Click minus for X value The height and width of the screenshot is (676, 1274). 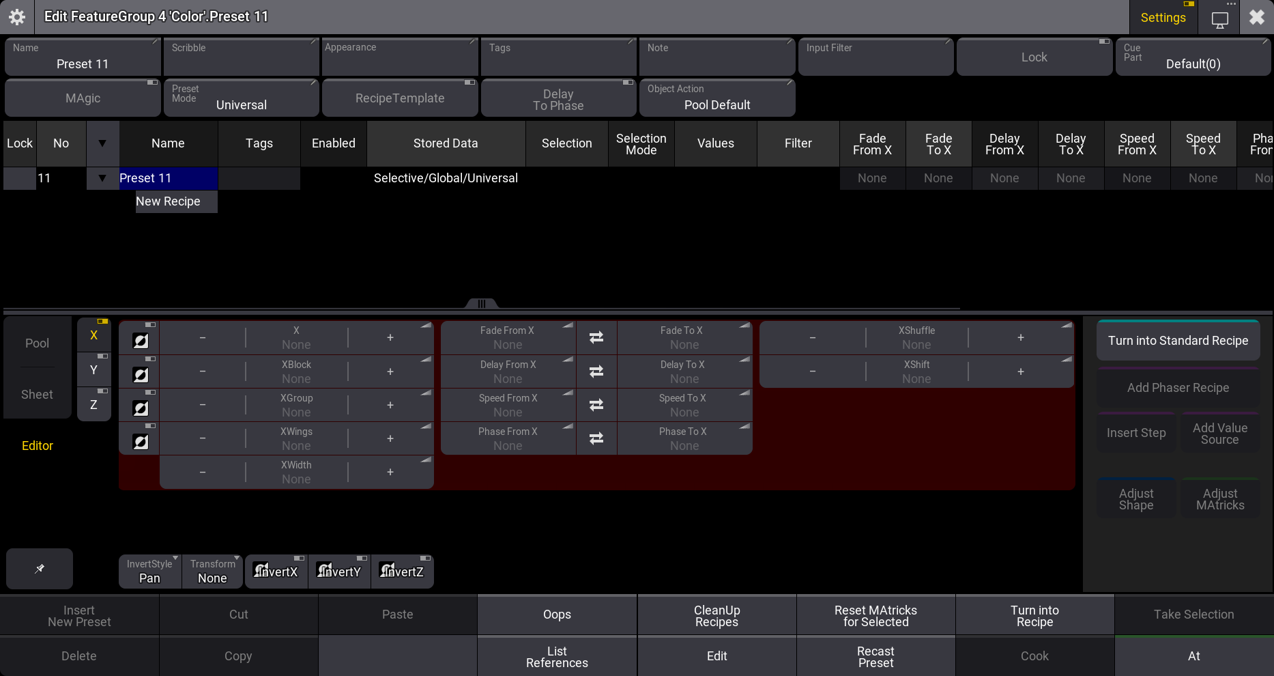(203, 337)
